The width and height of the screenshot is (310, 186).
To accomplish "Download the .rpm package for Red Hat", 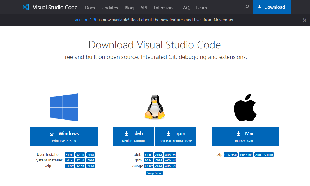I will pyautogui.click(x=176, y=136).
